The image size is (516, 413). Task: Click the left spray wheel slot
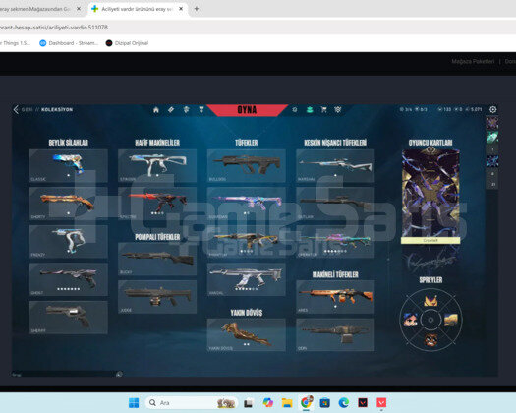pyautogui.click(x=411, y=320)
